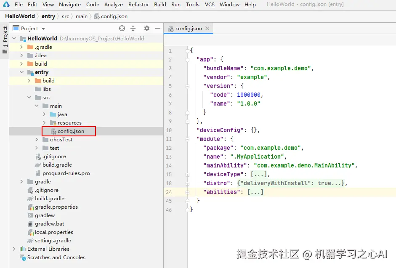Viewport: 396px width, 268px height.
Task: Expand the build folder under entry
Action: point(29,81)
